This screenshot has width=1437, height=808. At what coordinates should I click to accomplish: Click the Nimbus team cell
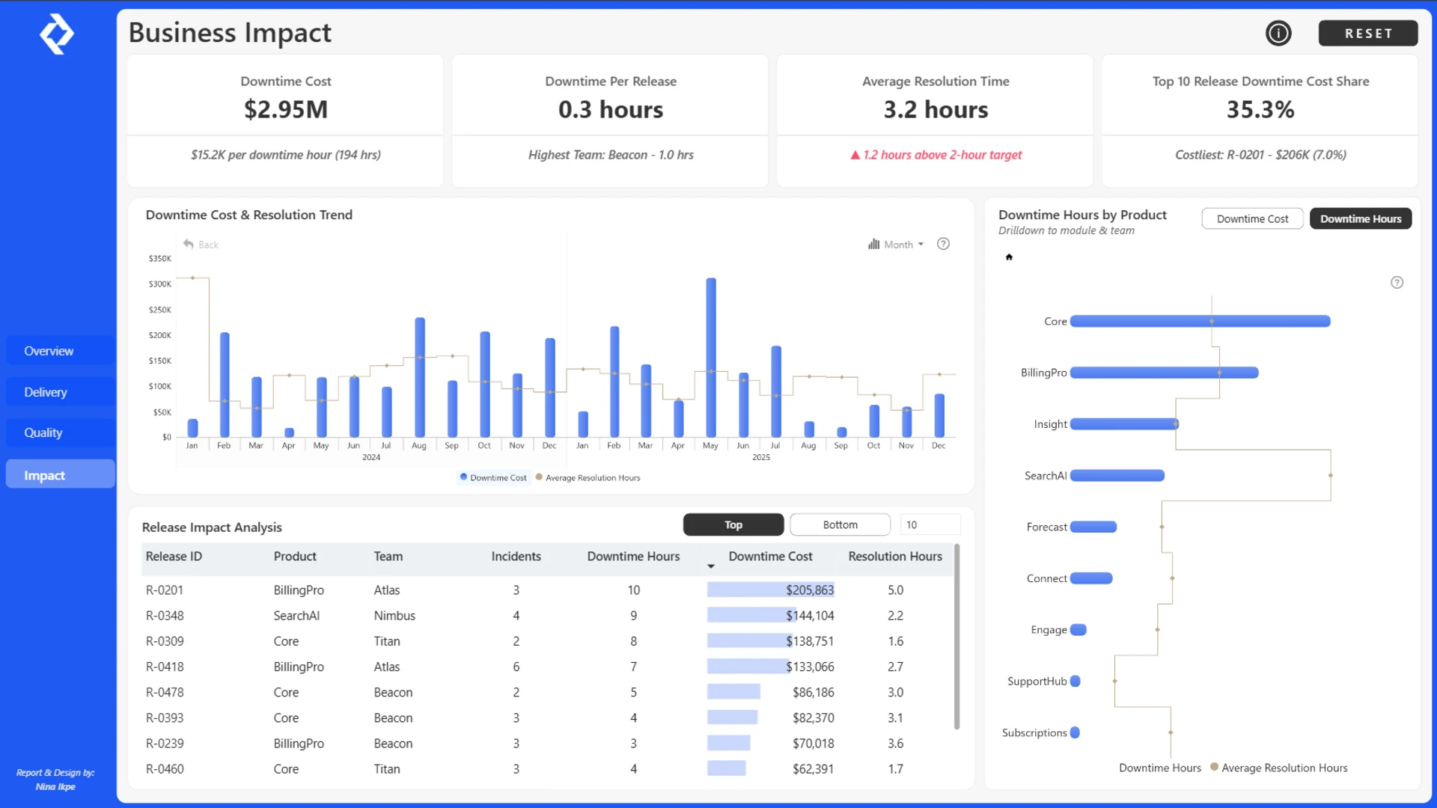[394, 615]
